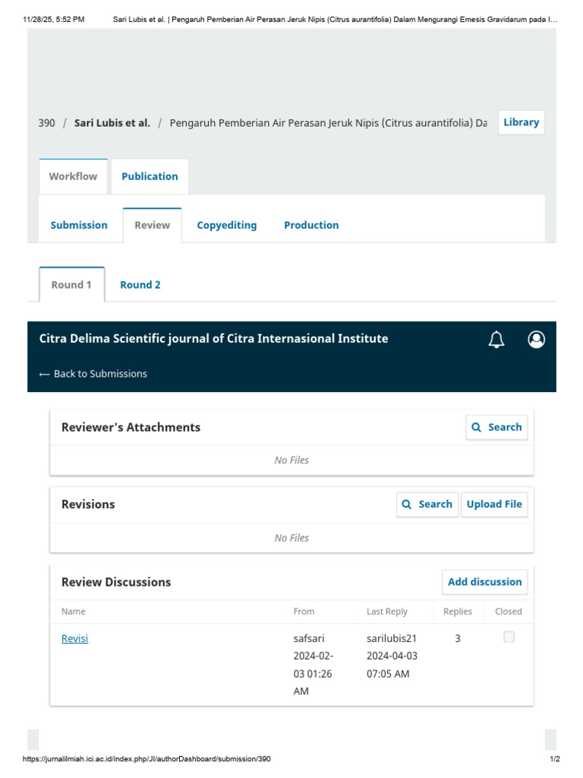Click Add discussion button
Image resolution: width=583 pixels, height=778 pixels.
(x=485, y=582)
